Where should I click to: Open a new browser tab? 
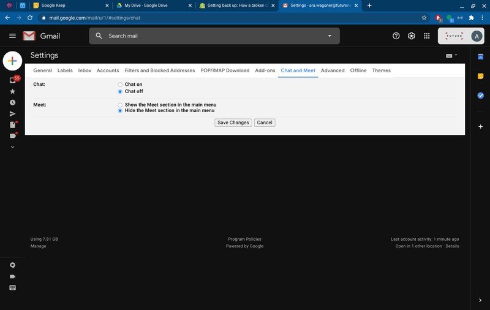[x=369, y=6]
